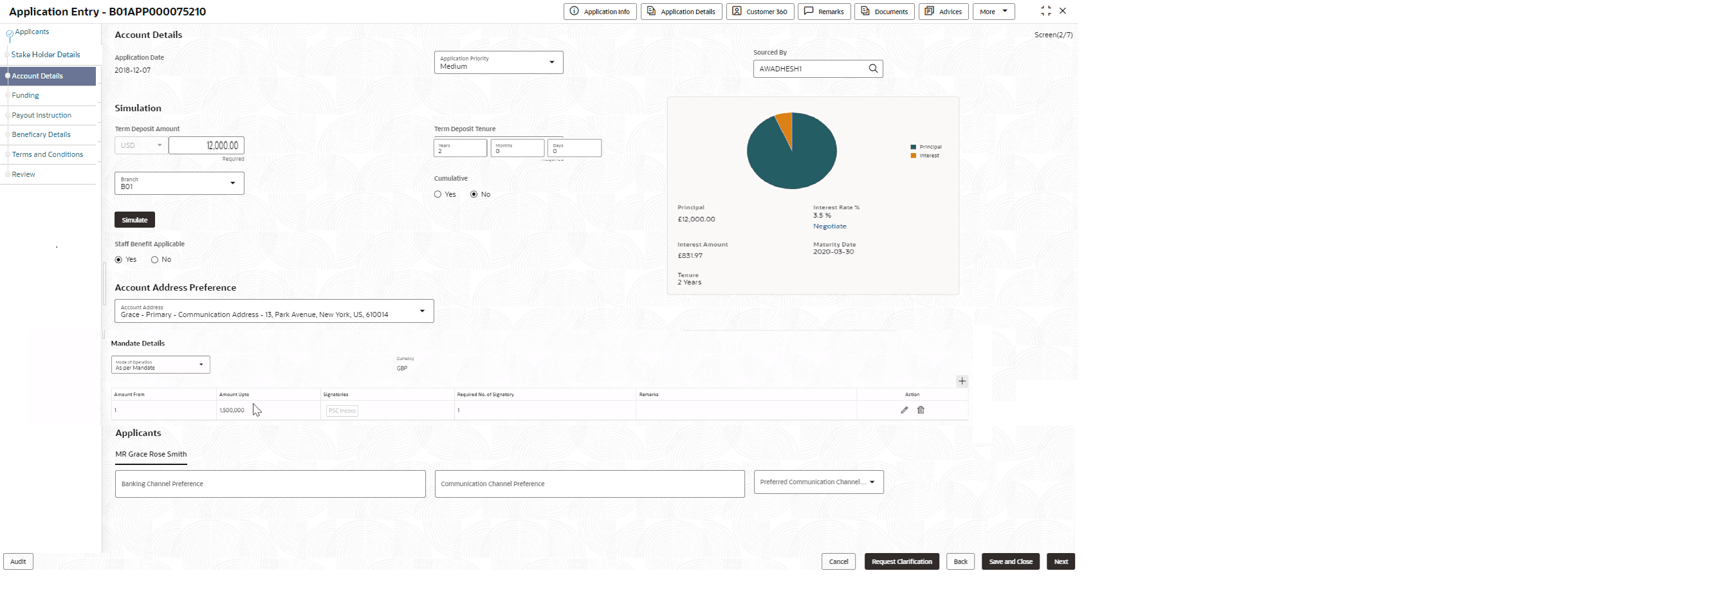
Task: Click the Back button
Action: 961,562
